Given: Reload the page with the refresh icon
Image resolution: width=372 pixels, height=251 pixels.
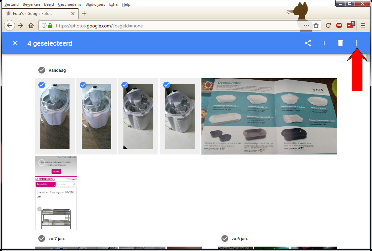Looking at the screenshot, I should (328, 25).
